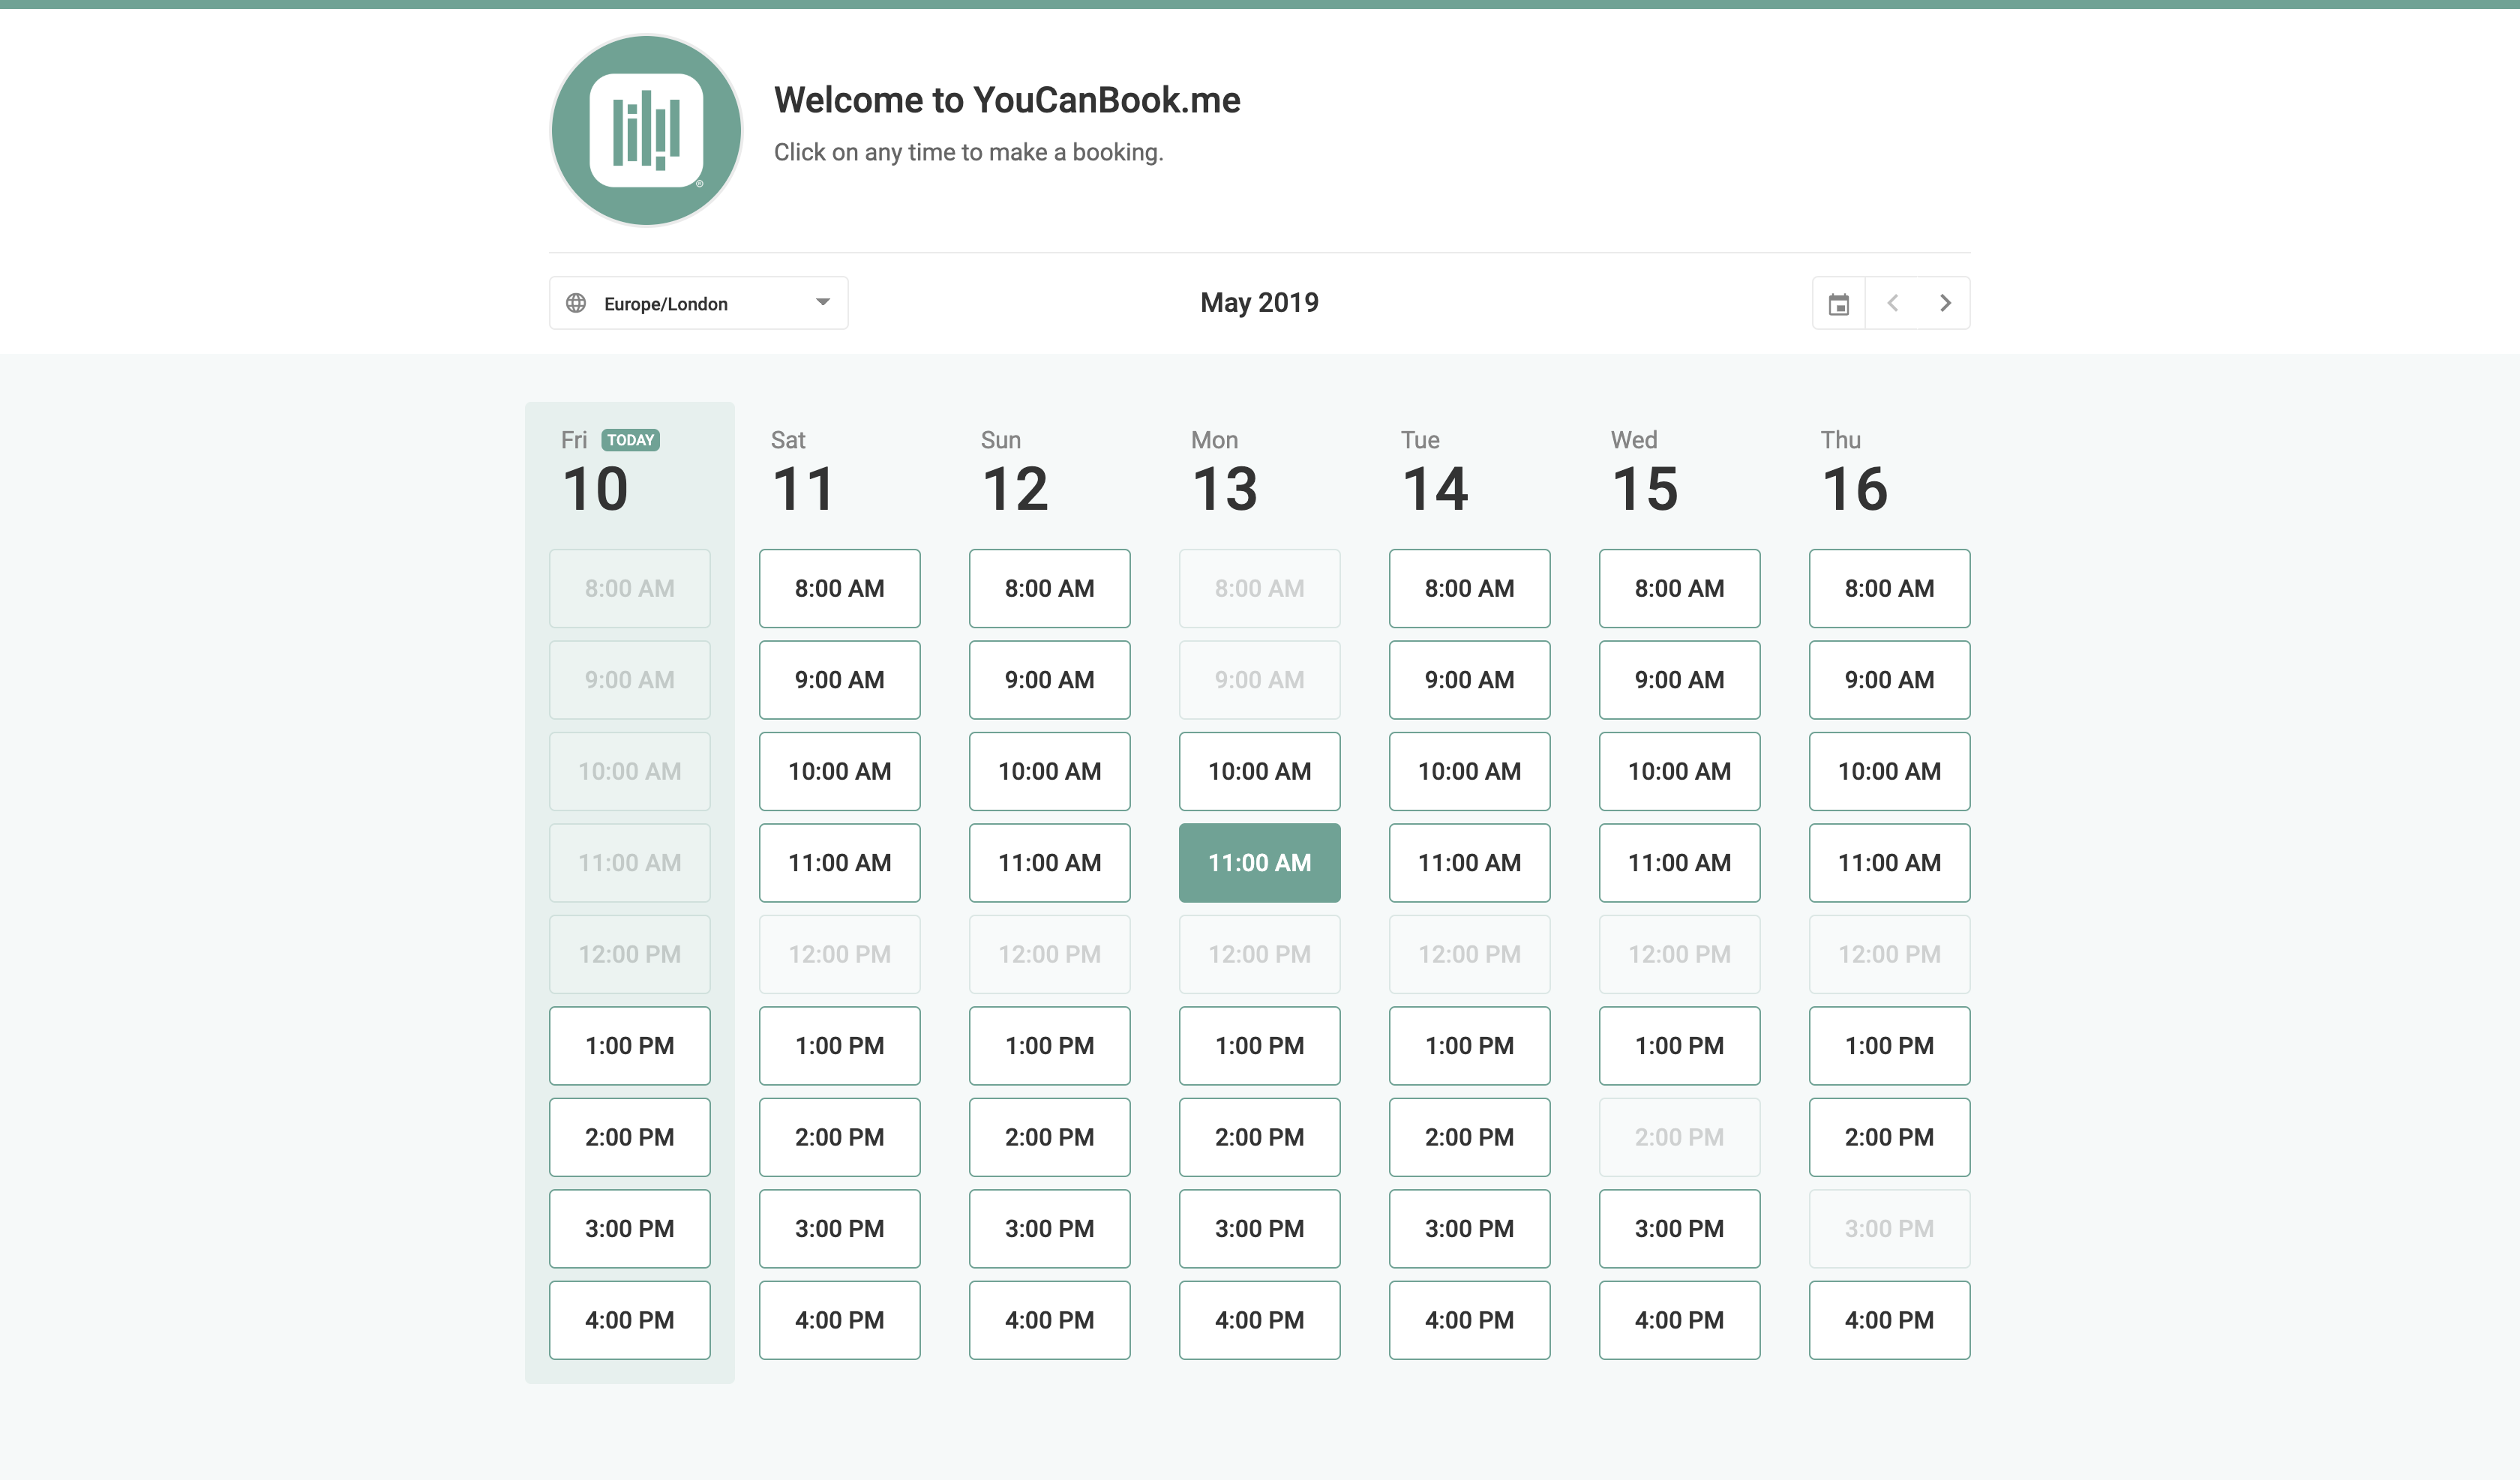2520x1480 pixels.
Task: Pick Thursday 16 at 4:00 PM
Action: pos(1888,1319)
